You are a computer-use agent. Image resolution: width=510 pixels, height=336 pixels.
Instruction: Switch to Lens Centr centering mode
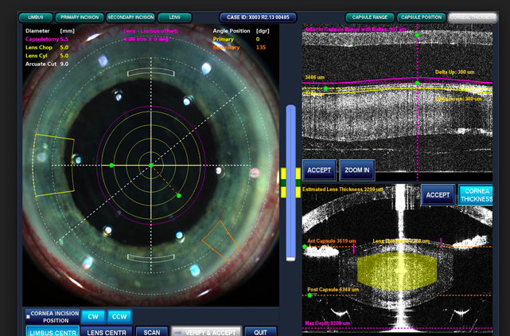pyautogui.click(x=107, y=332)
